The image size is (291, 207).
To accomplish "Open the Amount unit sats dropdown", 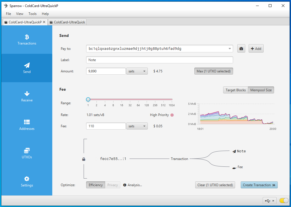I will click(137, 71).
